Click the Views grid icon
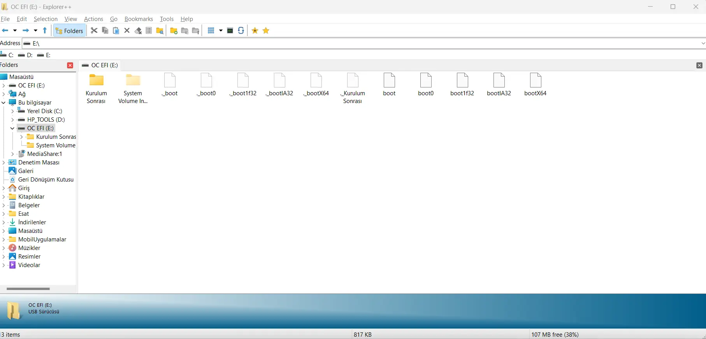Viewport: 706px width, 339px height. (211, 31)
